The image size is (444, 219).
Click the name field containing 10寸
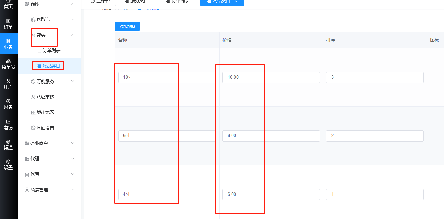166,77
